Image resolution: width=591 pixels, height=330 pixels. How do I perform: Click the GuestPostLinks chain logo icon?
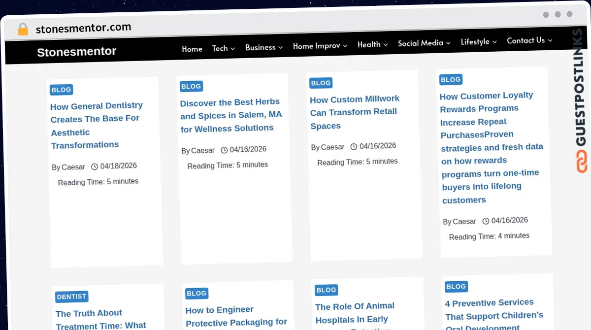coord(582,161)
